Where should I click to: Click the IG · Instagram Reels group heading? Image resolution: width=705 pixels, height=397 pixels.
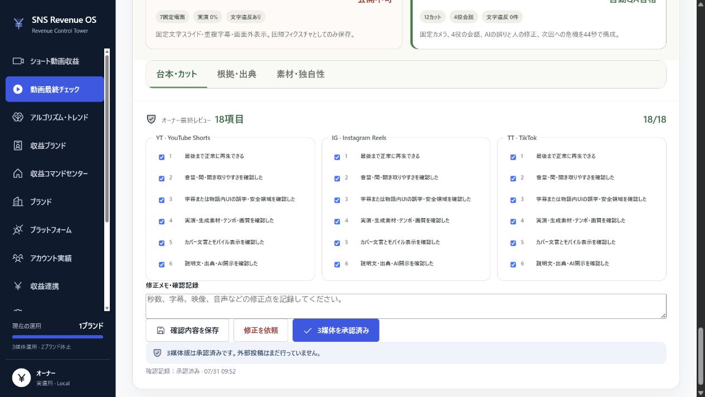click(x=359, y=138)
